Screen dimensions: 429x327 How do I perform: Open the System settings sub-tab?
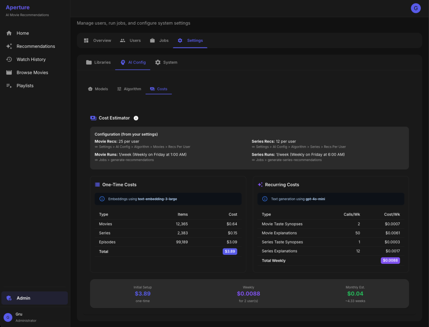166,62
